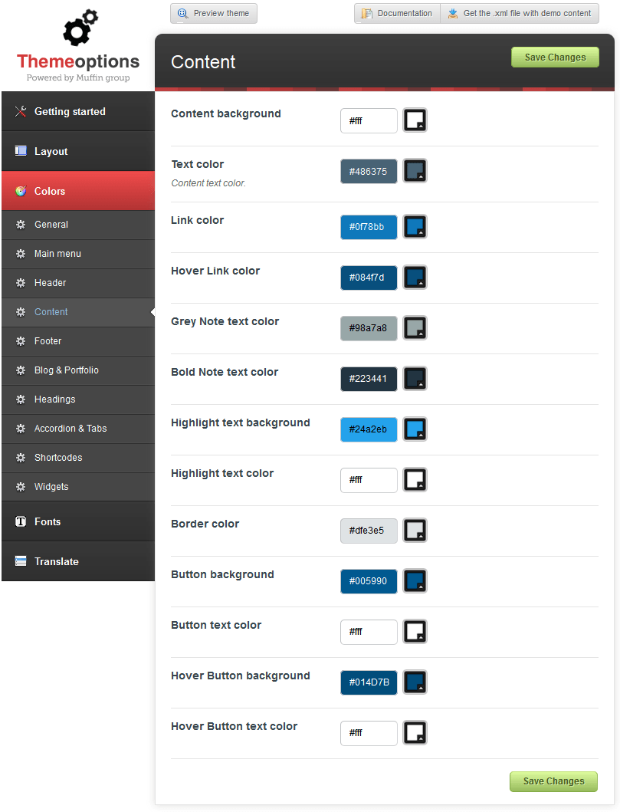Click the Layout section icon

point(21,151)
